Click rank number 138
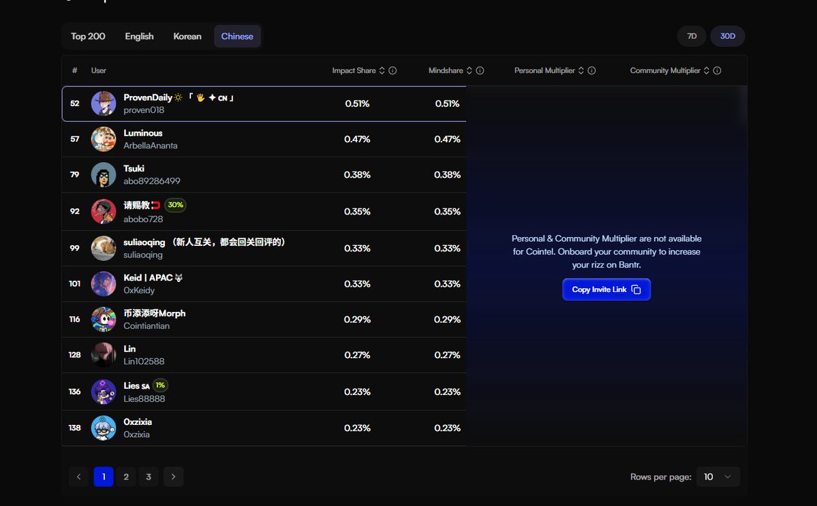This screenshot has height=506, width=817. tap(74, 428)
